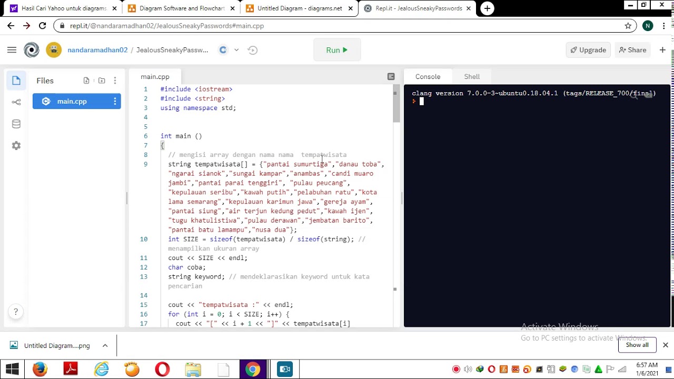The height and width of the screenshot is (379, 674).
Task: Click the volume speaker tray icon
Action: coord(468,370)
